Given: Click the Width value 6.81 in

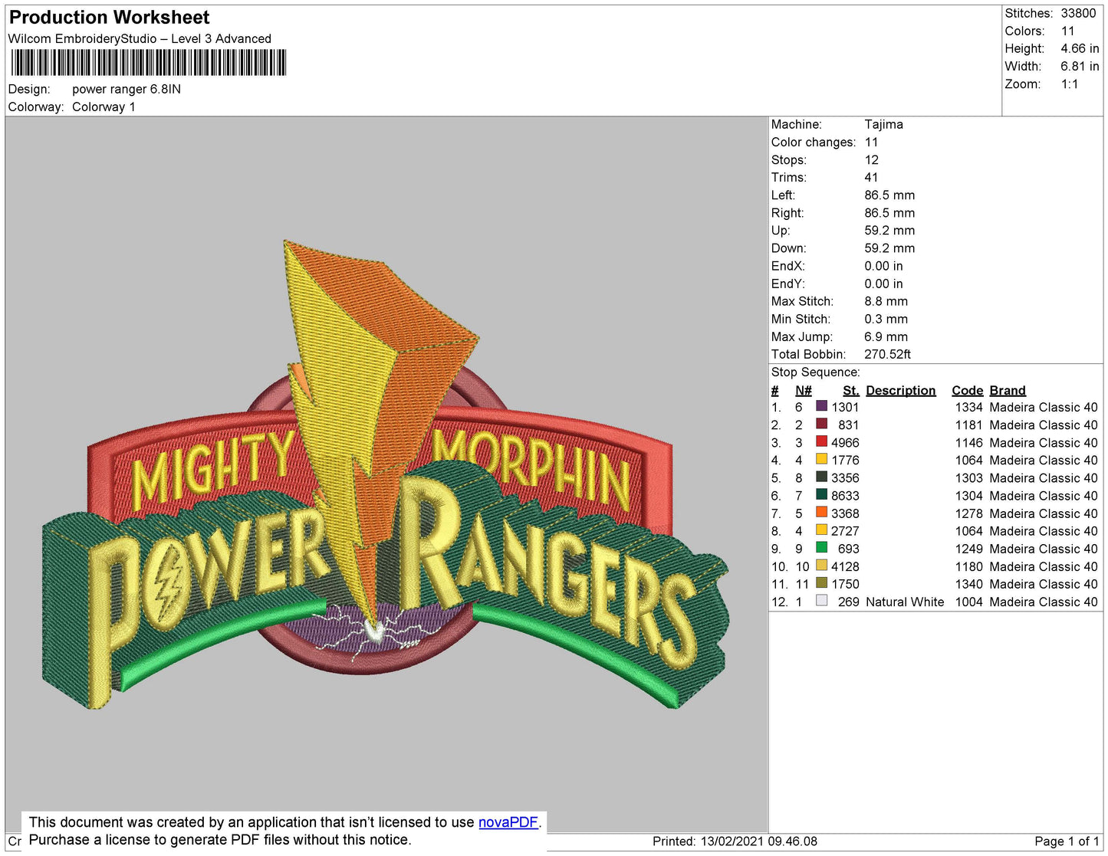Looking at the screenshot, I should pos(1080,66).
